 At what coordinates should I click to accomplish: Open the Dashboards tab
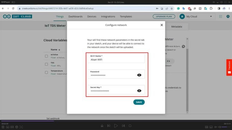coord(76,17)
